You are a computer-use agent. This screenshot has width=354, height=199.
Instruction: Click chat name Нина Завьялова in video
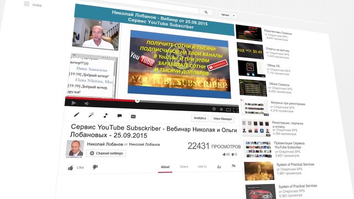point(92,69)
